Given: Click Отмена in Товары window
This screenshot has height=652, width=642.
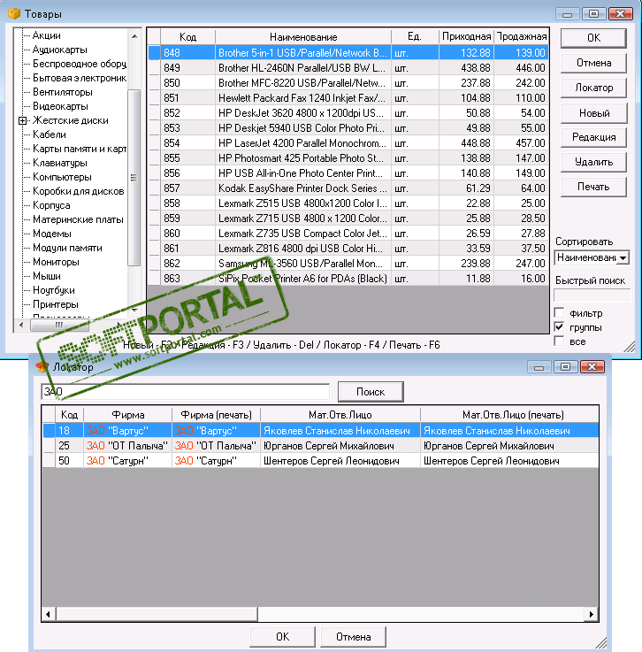Looking at the screenshot, I should (593, 63).
